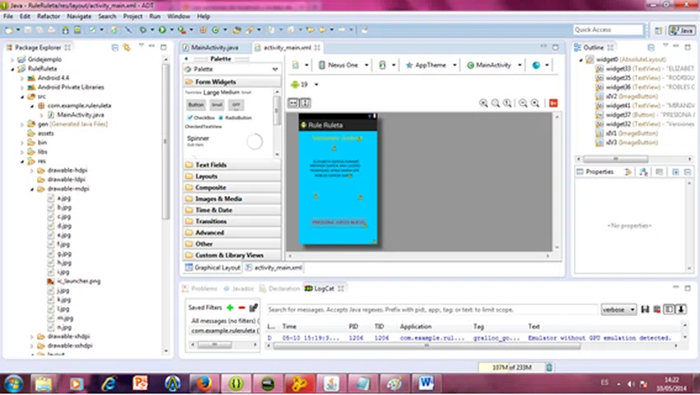The width and height of the screenshot is (700, 395).
Task: Select the OFF toggle widget in palette
Action: tap(236, 105)
